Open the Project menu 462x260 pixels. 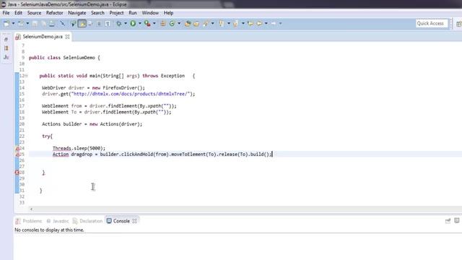116,13
